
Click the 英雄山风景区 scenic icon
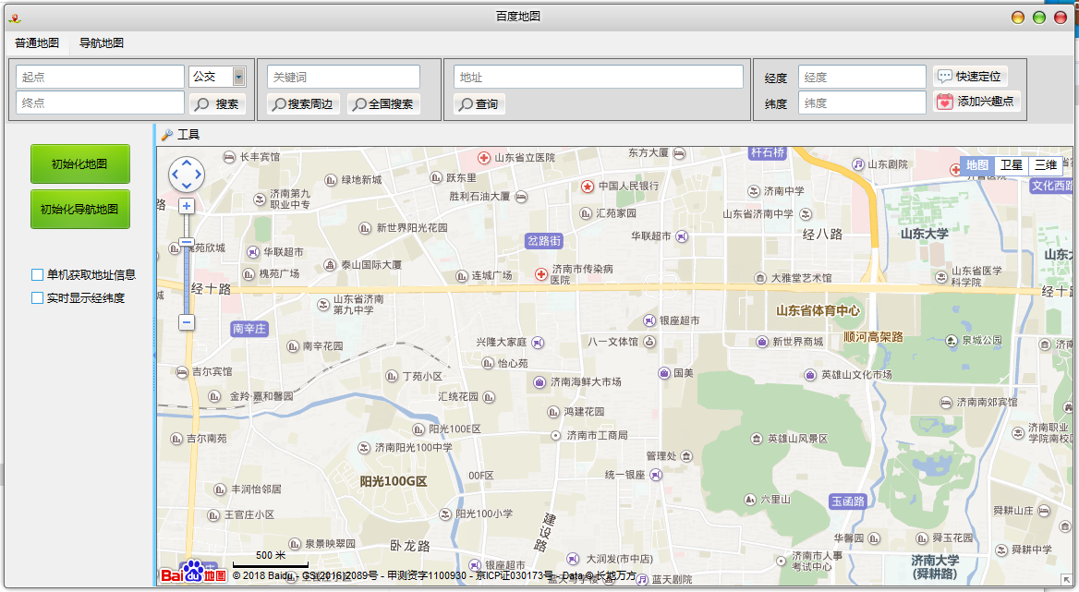pyautogui.click(x=757, y=438)
